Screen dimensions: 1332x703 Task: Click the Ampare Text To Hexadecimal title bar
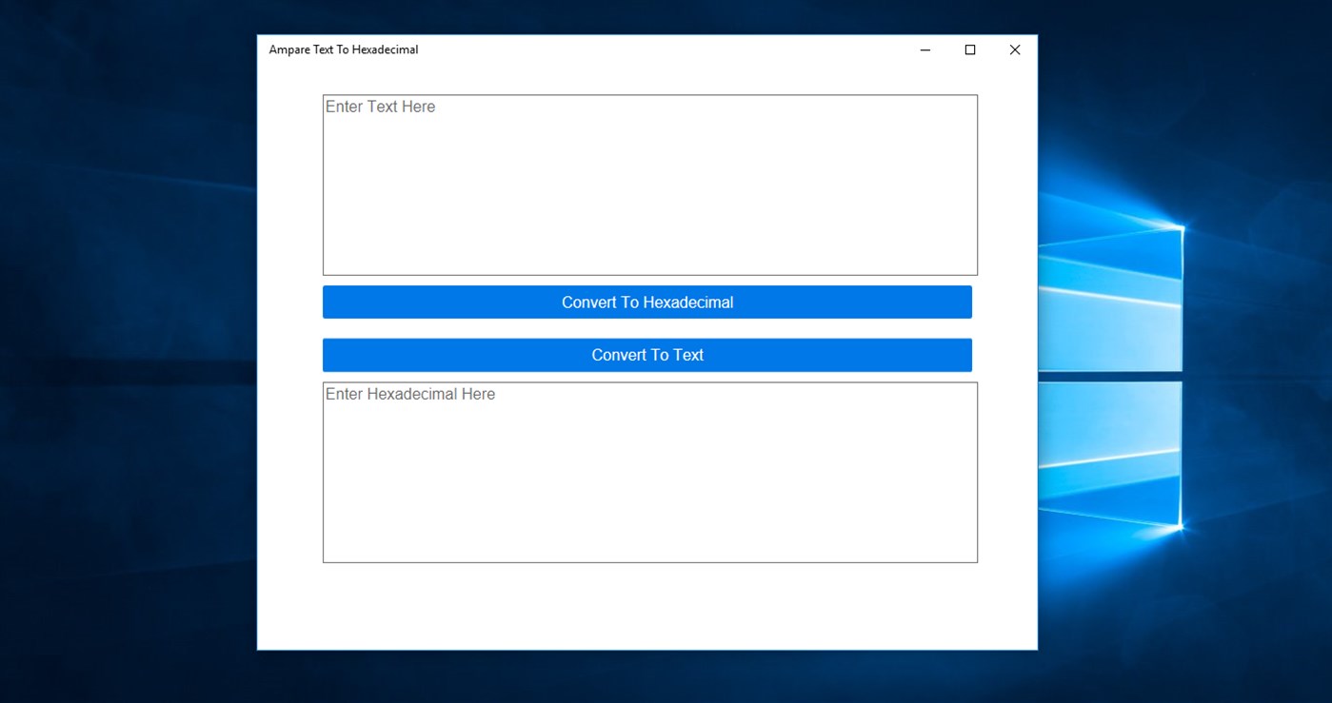click(571, 49)
